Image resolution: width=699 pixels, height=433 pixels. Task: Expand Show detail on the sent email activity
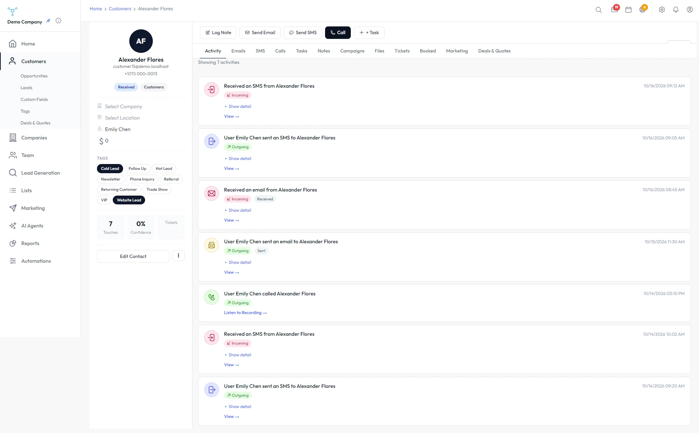pos(238,262)
